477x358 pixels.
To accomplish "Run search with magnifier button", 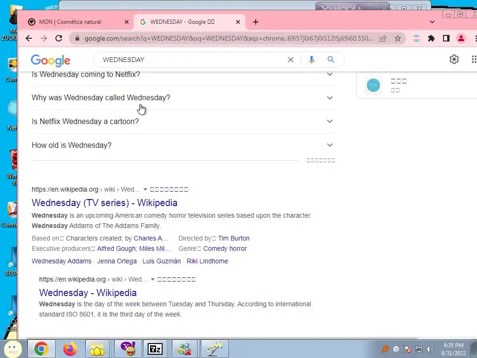I will (331, 60).
